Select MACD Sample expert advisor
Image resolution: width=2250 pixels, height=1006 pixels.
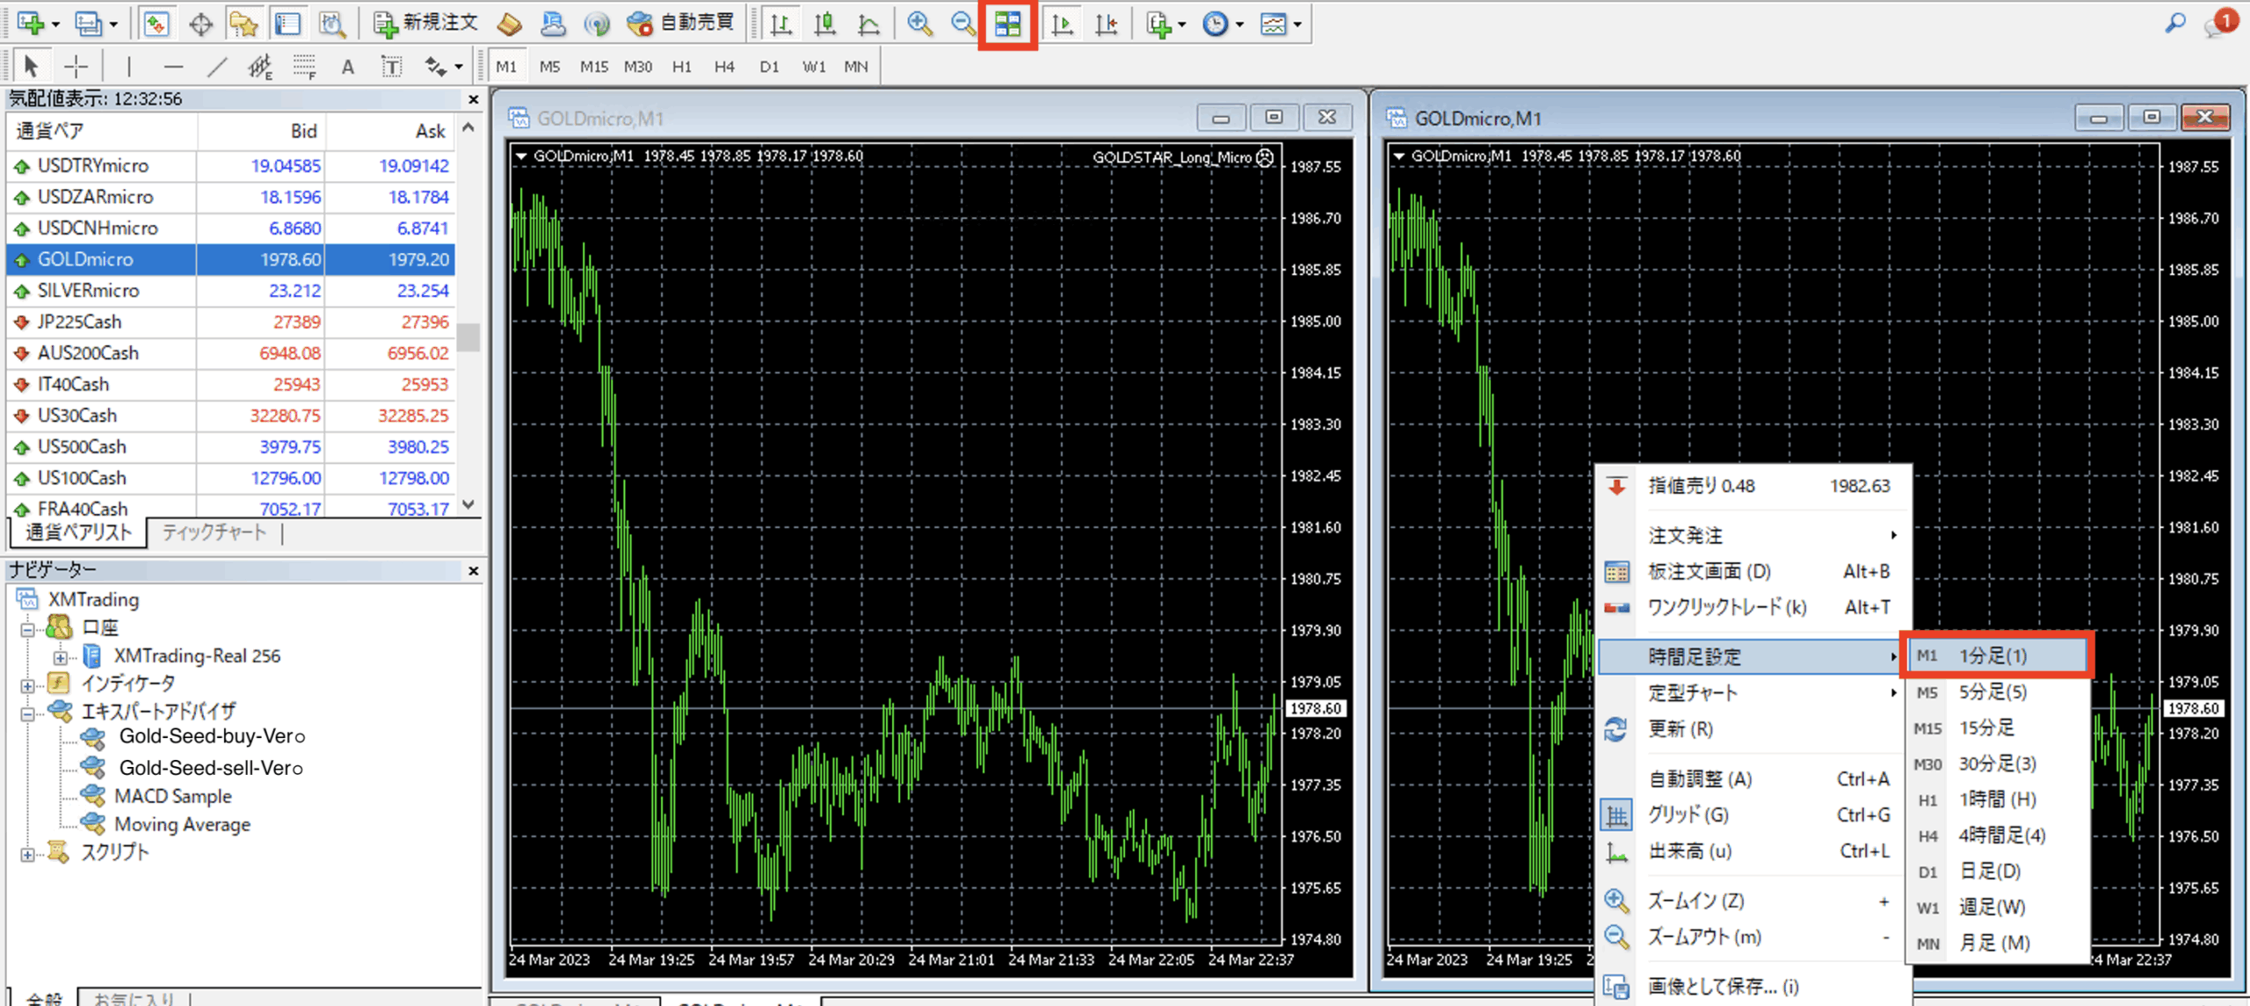click(x=173, y=796)
